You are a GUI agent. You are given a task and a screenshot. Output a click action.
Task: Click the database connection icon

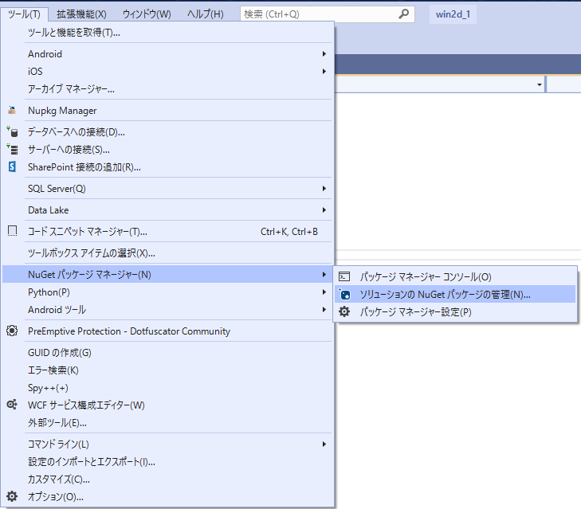(x=12, y=132)
